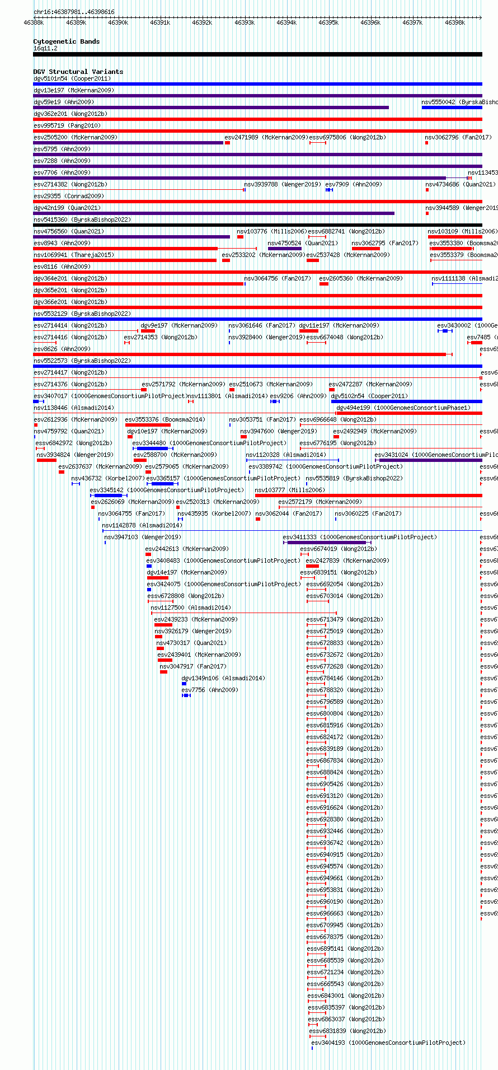498x1070 pixels.
Task: Click the dgv42n199 (Quan2021) label
Action: [x=67, y=208]
